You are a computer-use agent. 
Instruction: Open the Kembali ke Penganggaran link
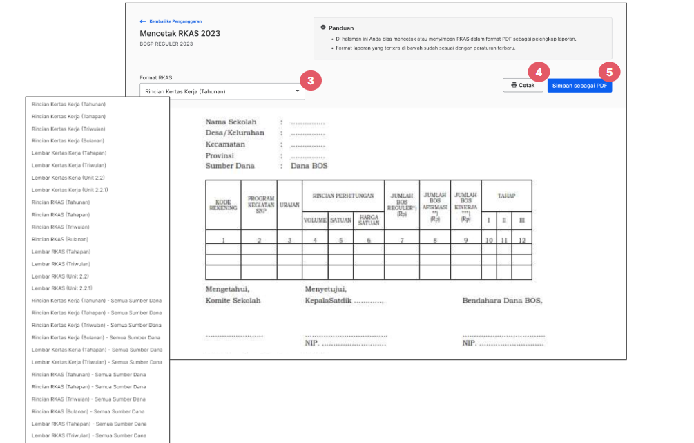point(175,21)
